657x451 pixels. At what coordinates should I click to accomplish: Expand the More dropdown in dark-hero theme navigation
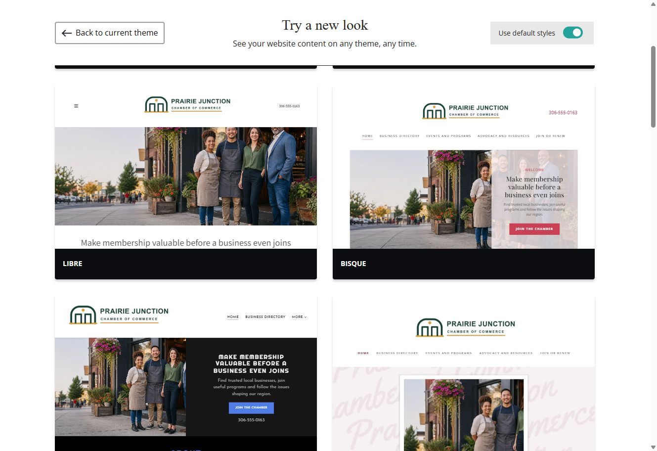(299, 317)
